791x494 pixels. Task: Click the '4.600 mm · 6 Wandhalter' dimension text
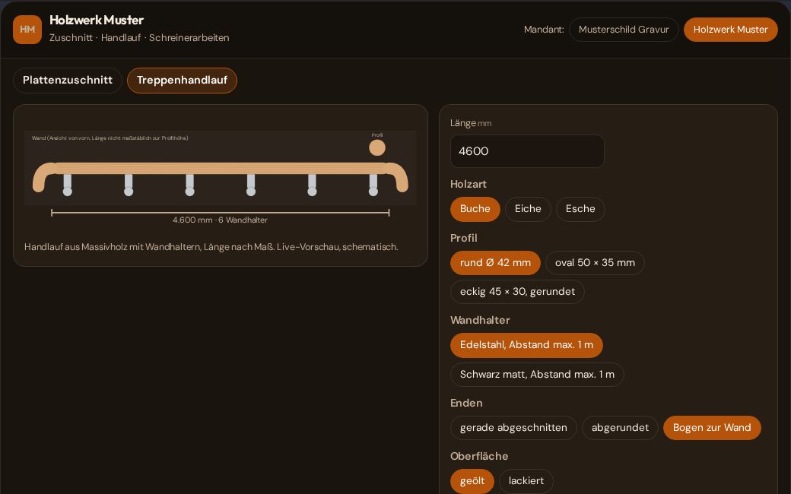tap(220, 220)
